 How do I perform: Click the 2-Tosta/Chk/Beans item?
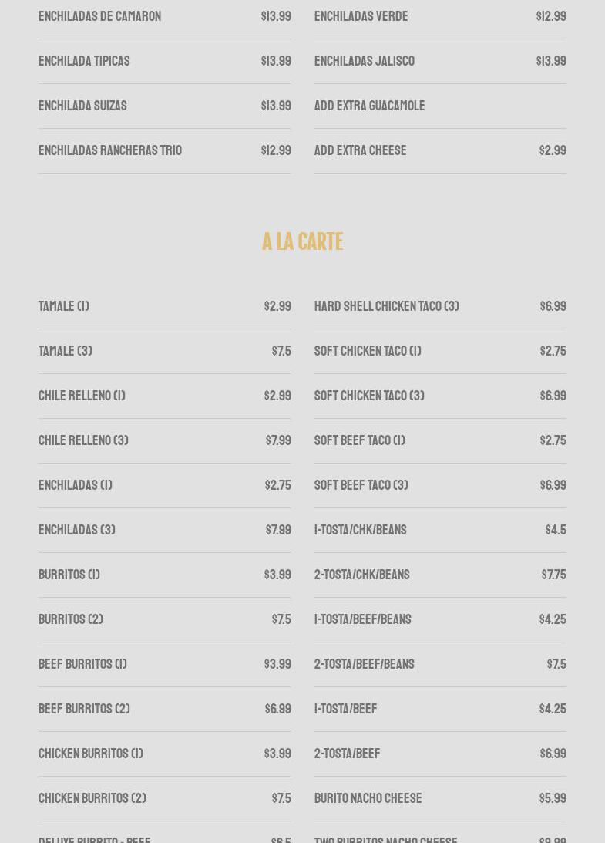[x=361, y=575]
